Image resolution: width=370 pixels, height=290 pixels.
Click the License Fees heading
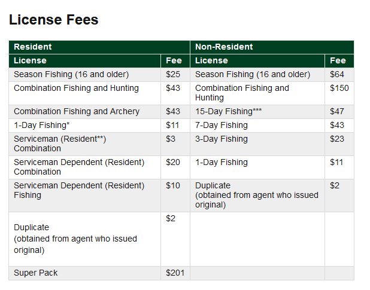click(x=53, y=20)
